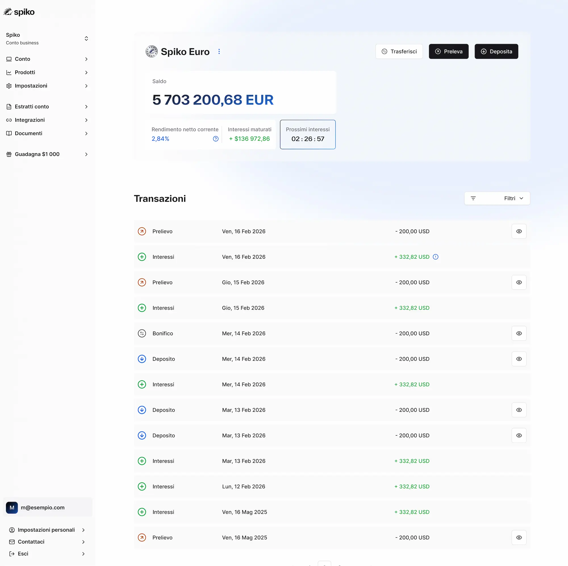Click the Impostazioni gear icon

[x=9, y=86]
